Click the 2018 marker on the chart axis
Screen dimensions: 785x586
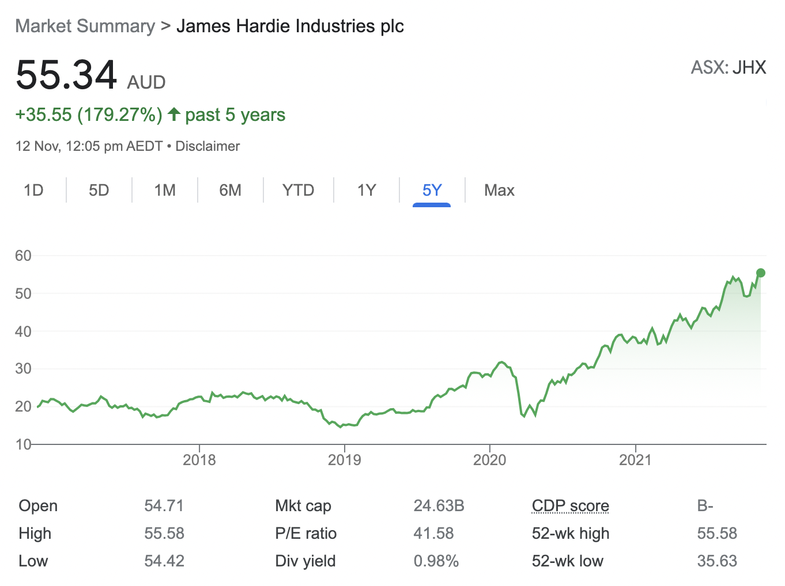point(199,459)
